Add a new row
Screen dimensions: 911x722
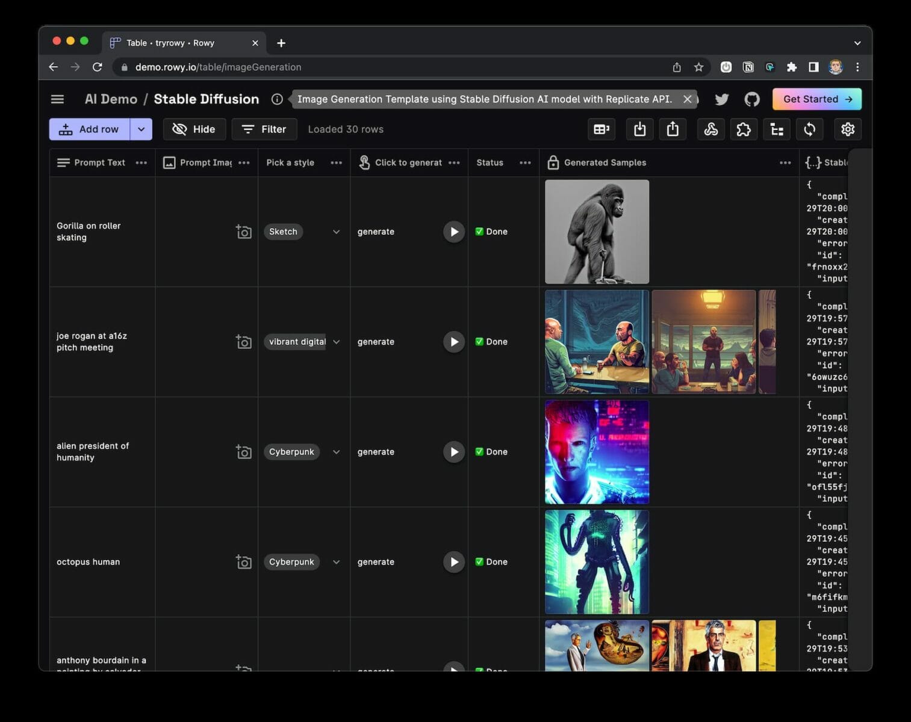coord(89,129)
